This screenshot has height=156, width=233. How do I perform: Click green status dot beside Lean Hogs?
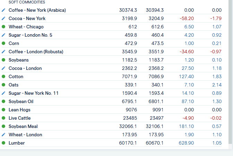pos(3,110)
